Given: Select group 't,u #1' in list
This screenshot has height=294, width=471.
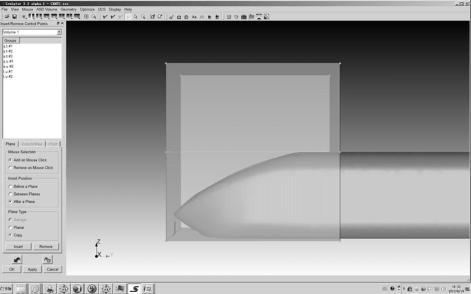Looking at the screenshot, I should [8, 71].
